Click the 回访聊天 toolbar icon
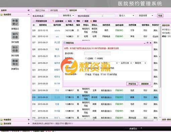Viewport: 171px width, 132px height. pos(58,21)
